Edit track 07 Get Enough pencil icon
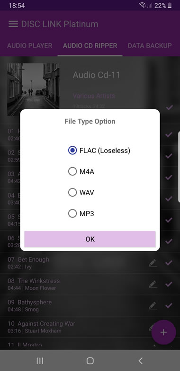 pyautogui.click(x=153, y=263)
